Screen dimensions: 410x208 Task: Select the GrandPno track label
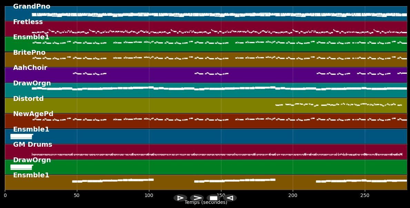[31, 7]
